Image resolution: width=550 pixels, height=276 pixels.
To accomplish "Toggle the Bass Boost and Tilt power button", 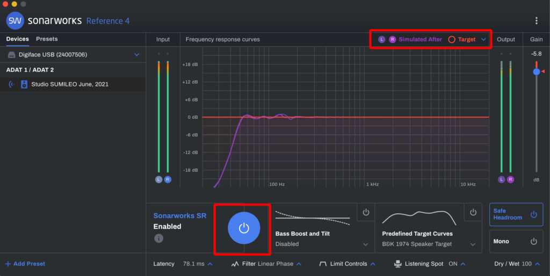I will pos(366,212).
